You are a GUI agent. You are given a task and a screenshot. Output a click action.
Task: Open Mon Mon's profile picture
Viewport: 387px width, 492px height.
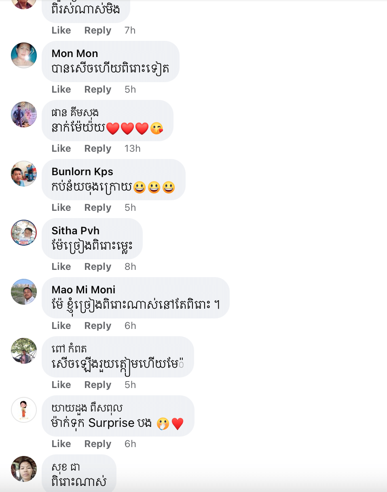pyautogui.click(x=24, y=55)
